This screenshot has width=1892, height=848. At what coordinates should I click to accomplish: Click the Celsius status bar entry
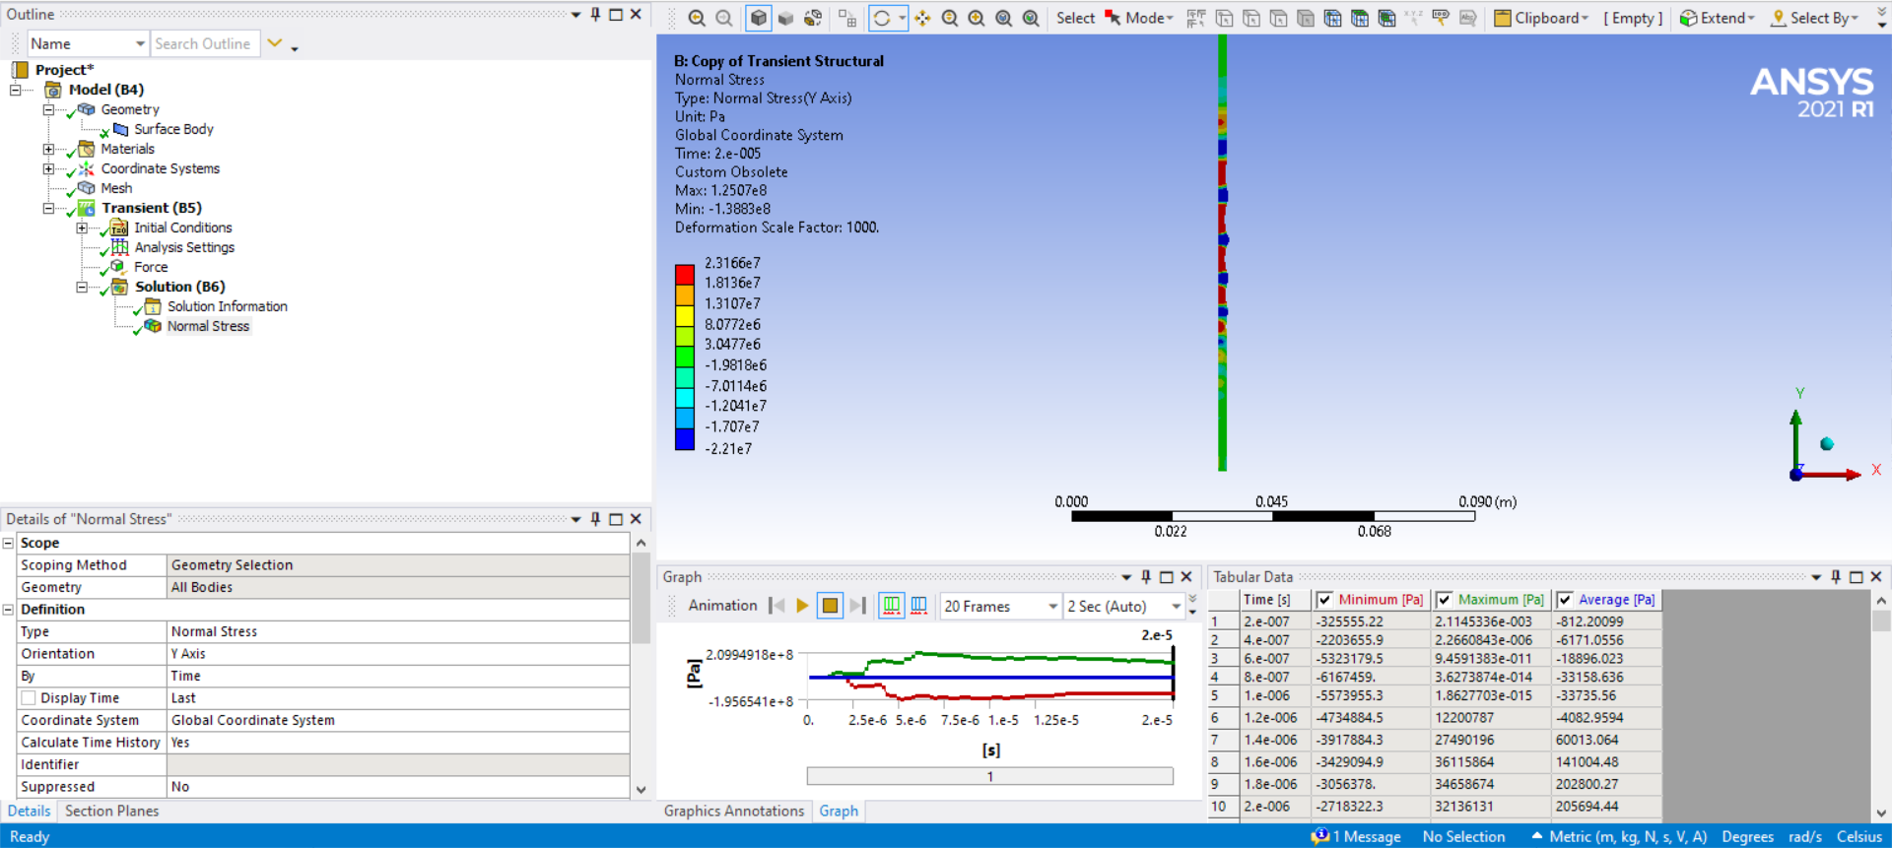point(1858,836)
